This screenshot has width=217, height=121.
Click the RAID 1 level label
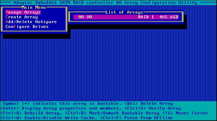coord(146,17)
